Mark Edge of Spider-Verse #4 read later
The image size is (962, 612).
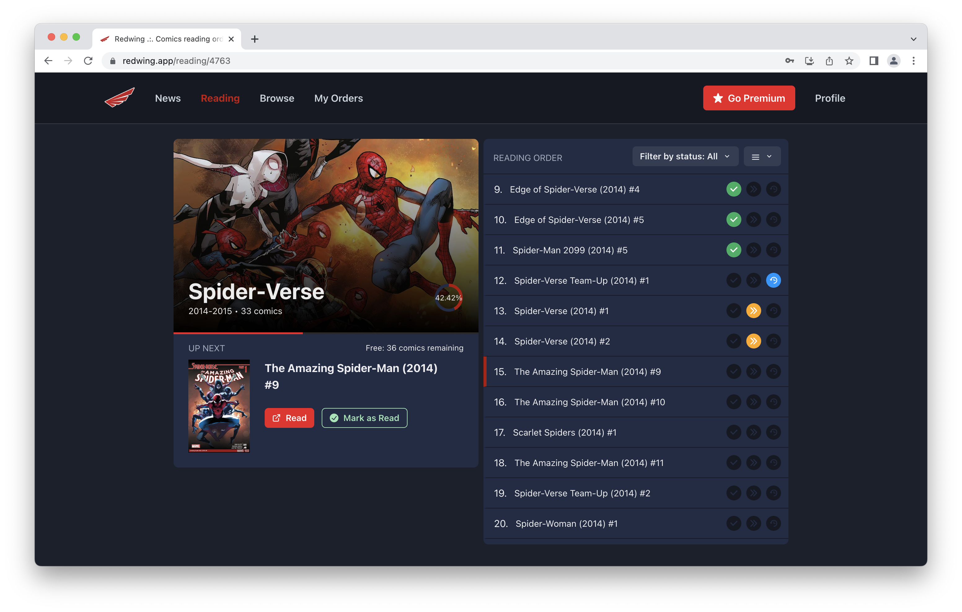click(x=774, y=189)
